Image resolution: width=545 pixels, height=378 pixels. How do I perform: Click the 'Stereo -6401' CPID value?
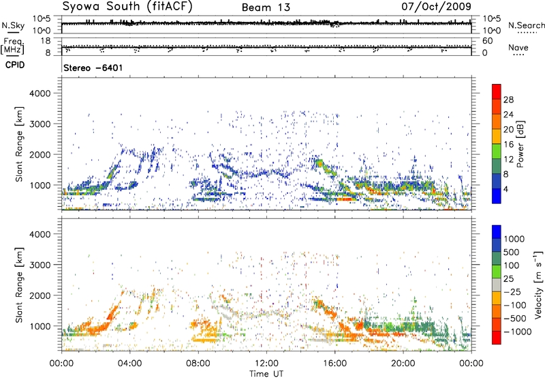coord(93,68)
